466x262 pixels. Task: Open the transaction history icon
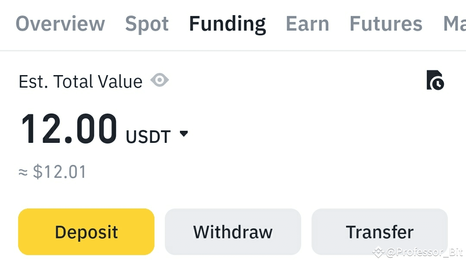(435, 80)
